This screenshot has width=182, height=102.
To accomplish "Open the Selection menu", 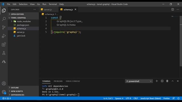I will 23,4.
